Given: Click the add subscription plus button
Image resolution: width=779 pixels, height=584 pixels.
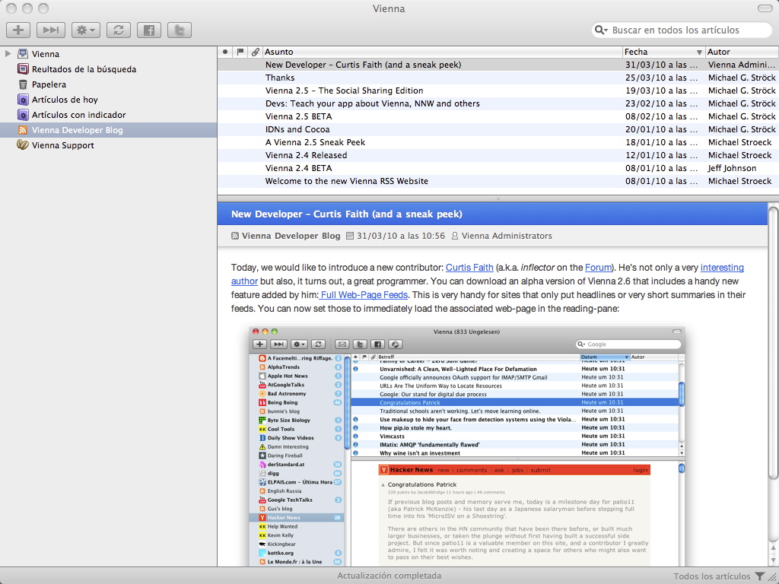Looking at the screenshot, I should tap(18, 30).
